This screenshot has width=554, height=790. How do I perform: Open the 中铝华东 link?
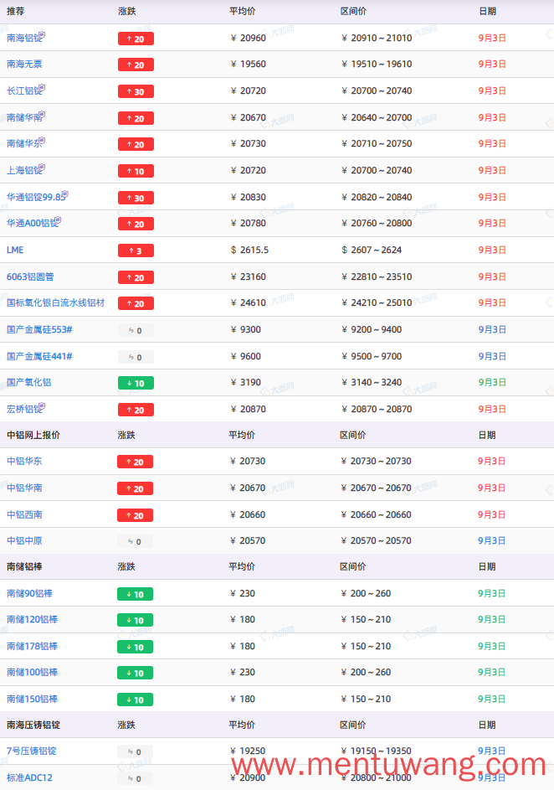24,461
